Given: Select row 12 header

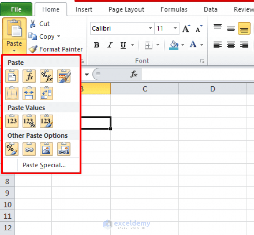Looking at the screenshot, I should 7,228.
